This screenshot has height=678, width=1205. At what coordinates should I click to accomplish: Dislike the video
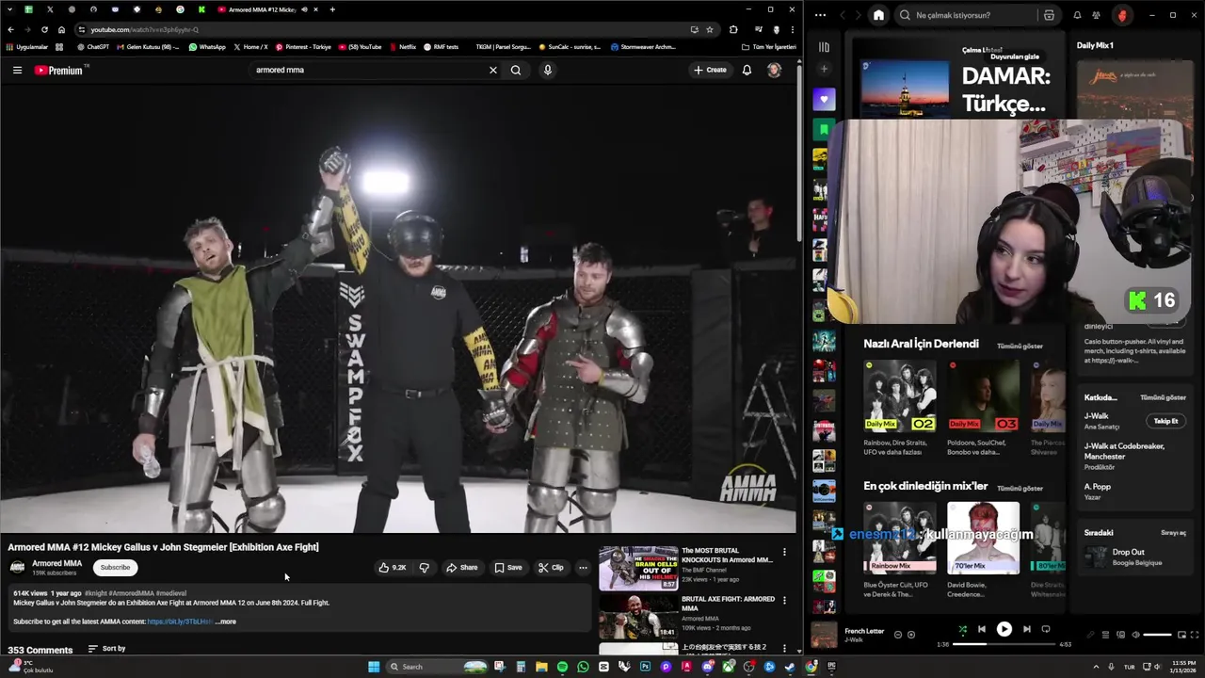(x=424, y=568)
